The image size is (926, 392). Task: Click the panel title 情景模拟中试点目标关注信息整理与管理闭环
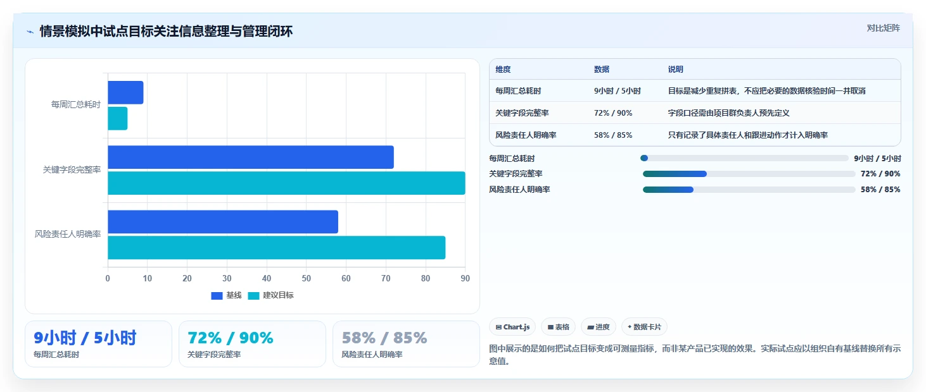tap(166, 32)
